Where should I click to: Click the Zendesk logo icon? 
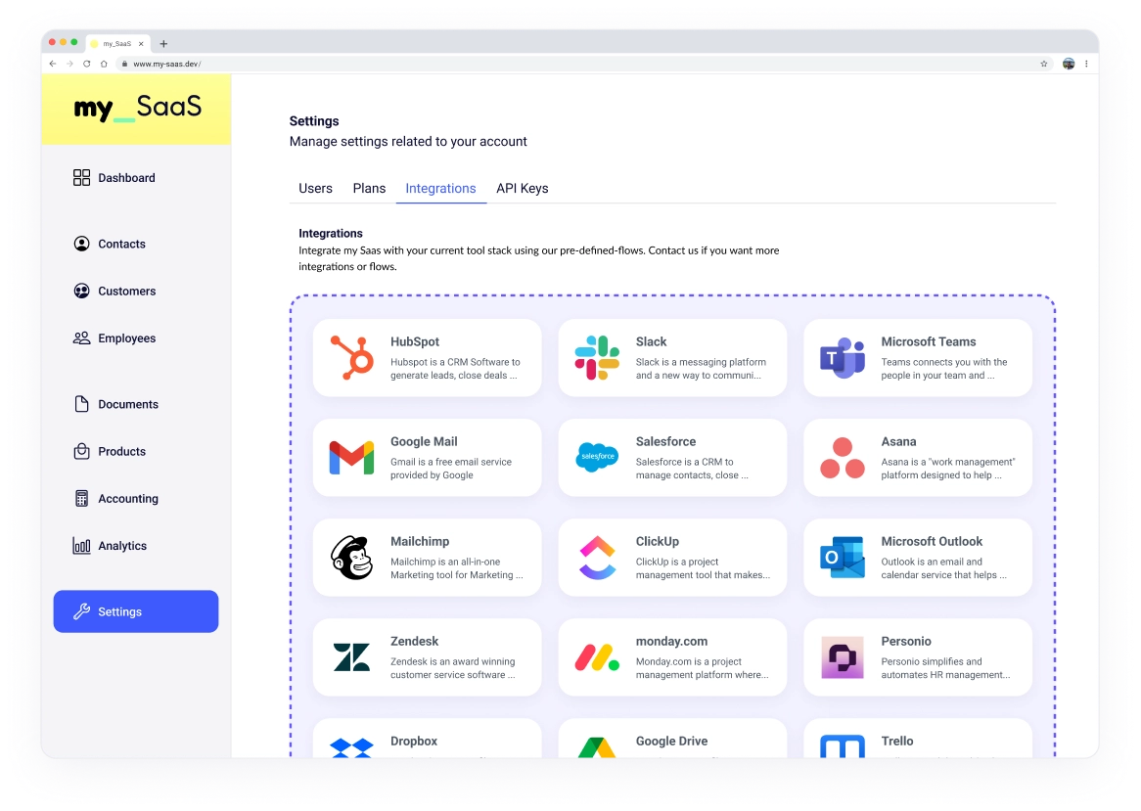tap(351, 657)
